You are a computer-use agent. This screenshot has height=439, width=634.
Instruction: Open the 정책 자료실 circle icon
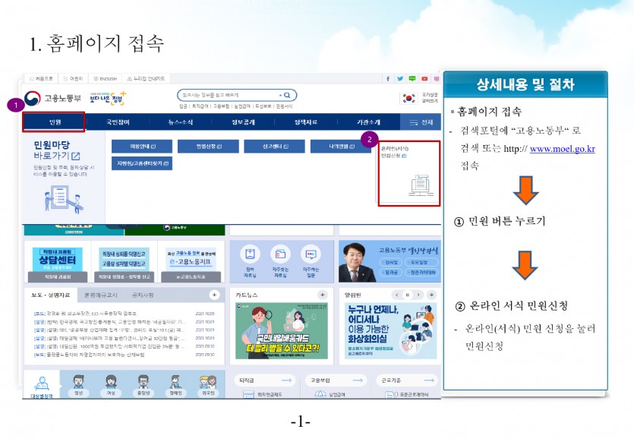[250, 255]
